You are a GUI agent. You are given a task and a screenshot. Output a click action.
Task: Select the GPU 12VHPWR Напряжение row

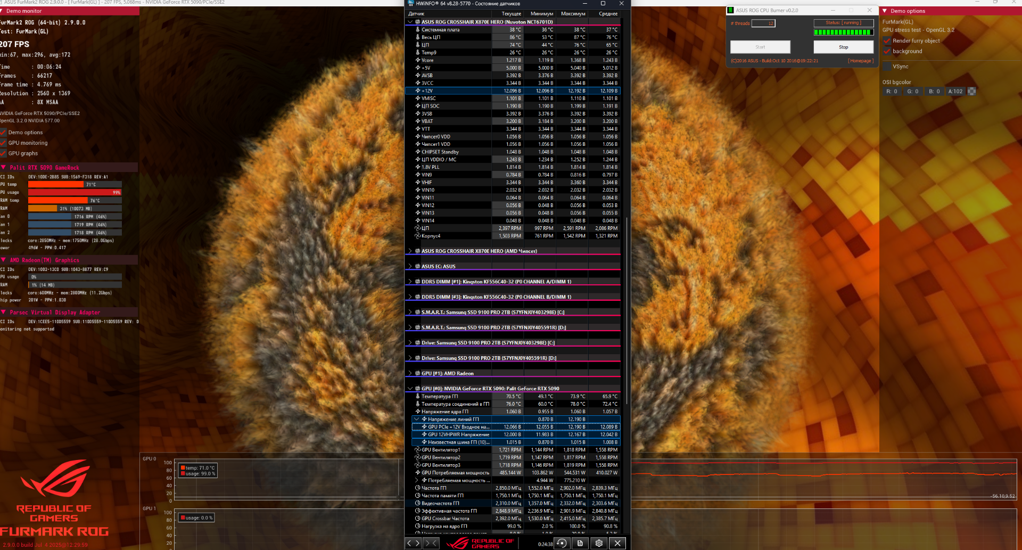[x=516, y=434]
